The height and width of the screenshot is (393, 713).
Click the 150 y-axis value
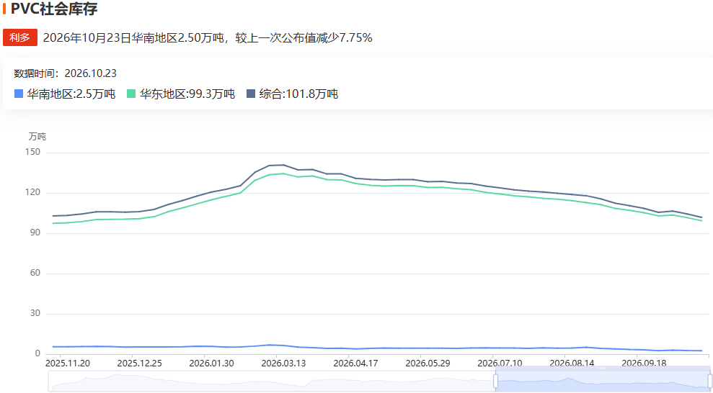click(32, 152)
